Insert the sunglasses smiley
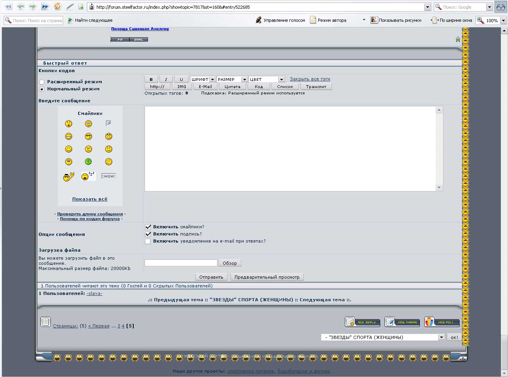Image resolution: width=508 pixels, height=377 pixels. pos(89,136)
